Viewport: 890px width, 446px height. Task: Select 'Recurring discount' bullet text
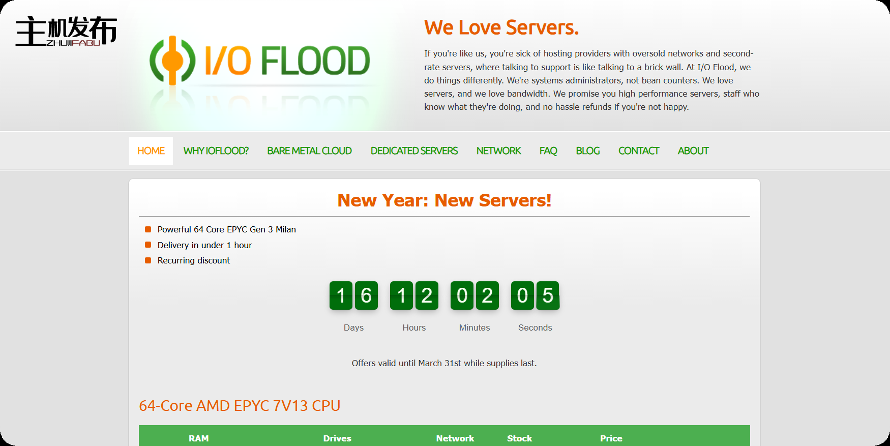point(194,260)
